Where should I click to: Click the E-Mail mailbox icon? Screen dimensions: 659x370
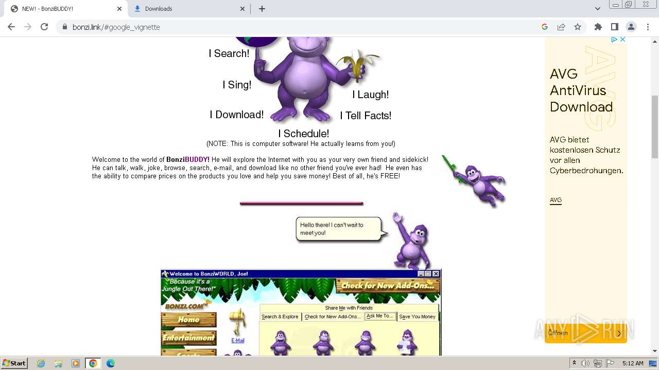click(238, 322)
